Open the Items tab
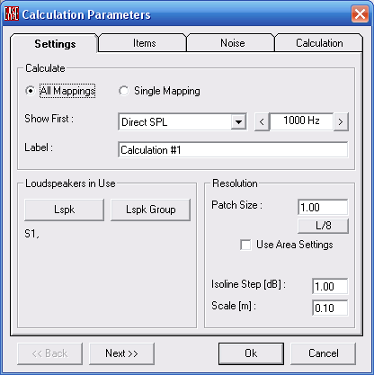This screenshot has height=375, width=374. click(143, 43)
